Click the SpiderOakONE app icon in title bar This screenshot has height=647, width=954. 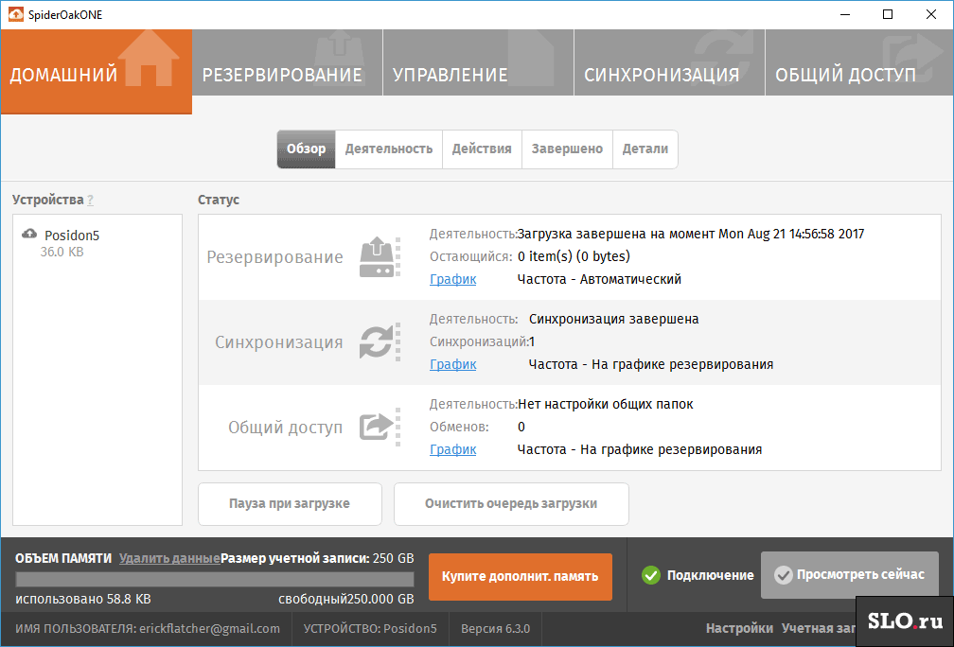coord(15,14)
